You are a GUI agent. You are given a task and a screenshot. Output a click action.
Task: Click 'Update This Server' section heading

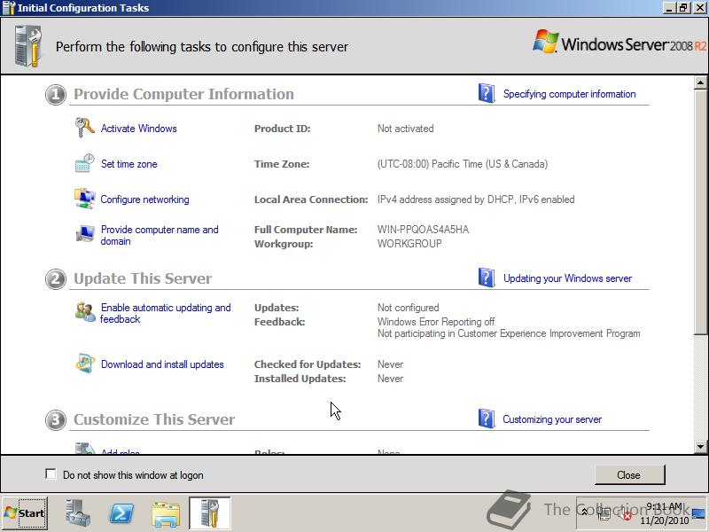[143, 278]
